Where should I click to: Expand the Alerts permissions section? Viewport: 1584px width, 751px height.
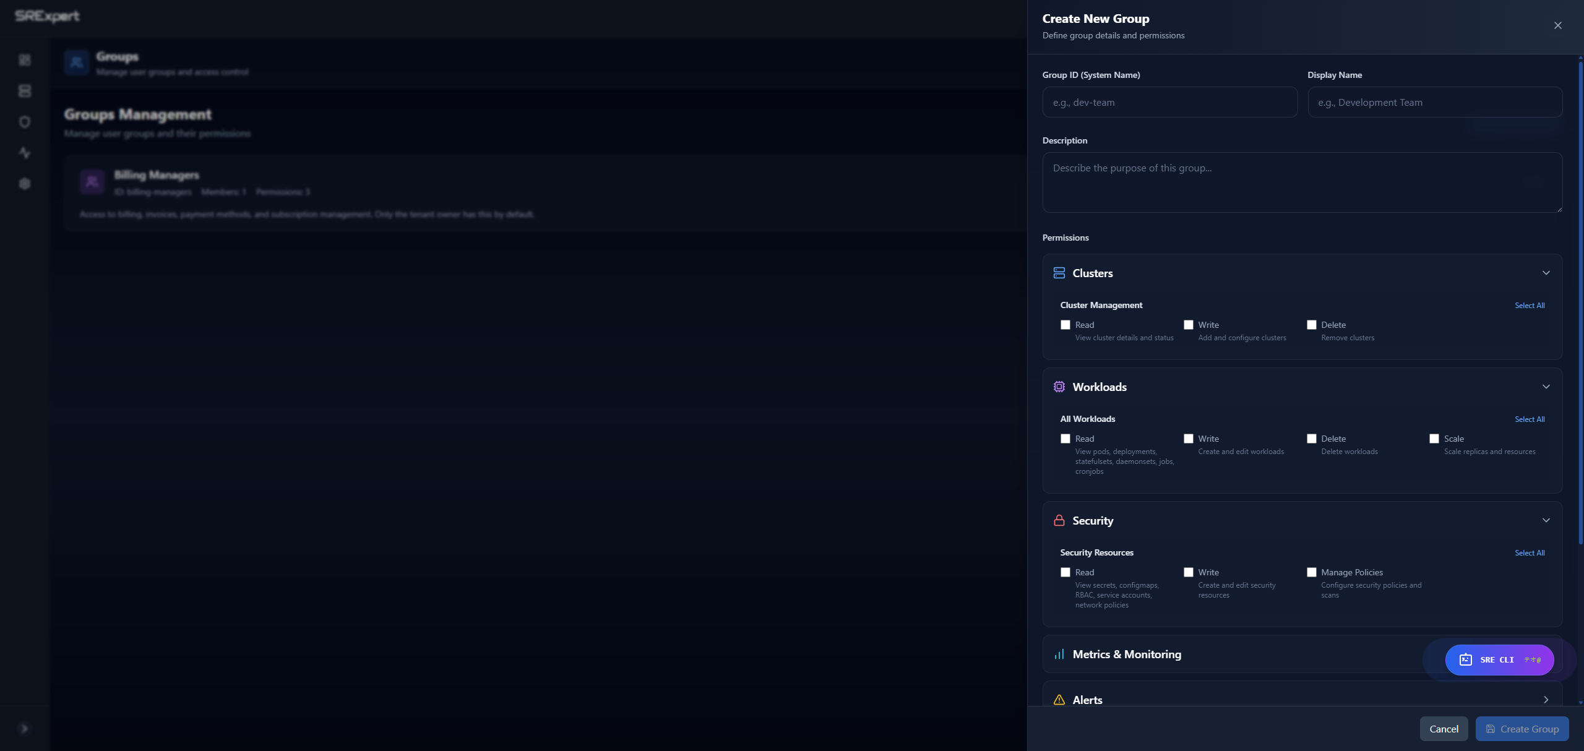[1546, 700]
